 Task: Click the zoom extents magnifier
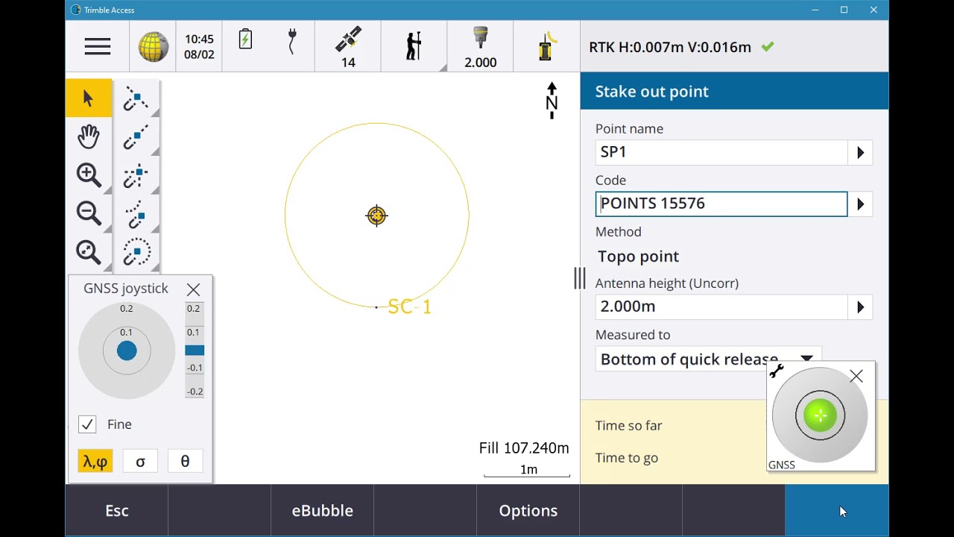tap(89, 252)
